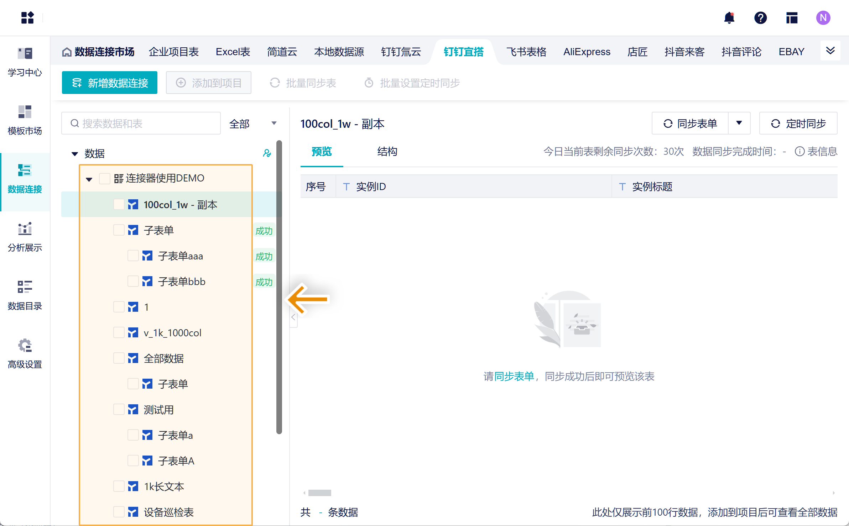Click the horizontal scrollbar thumb under table
849x526 pixels.
(x=319, y=493)
